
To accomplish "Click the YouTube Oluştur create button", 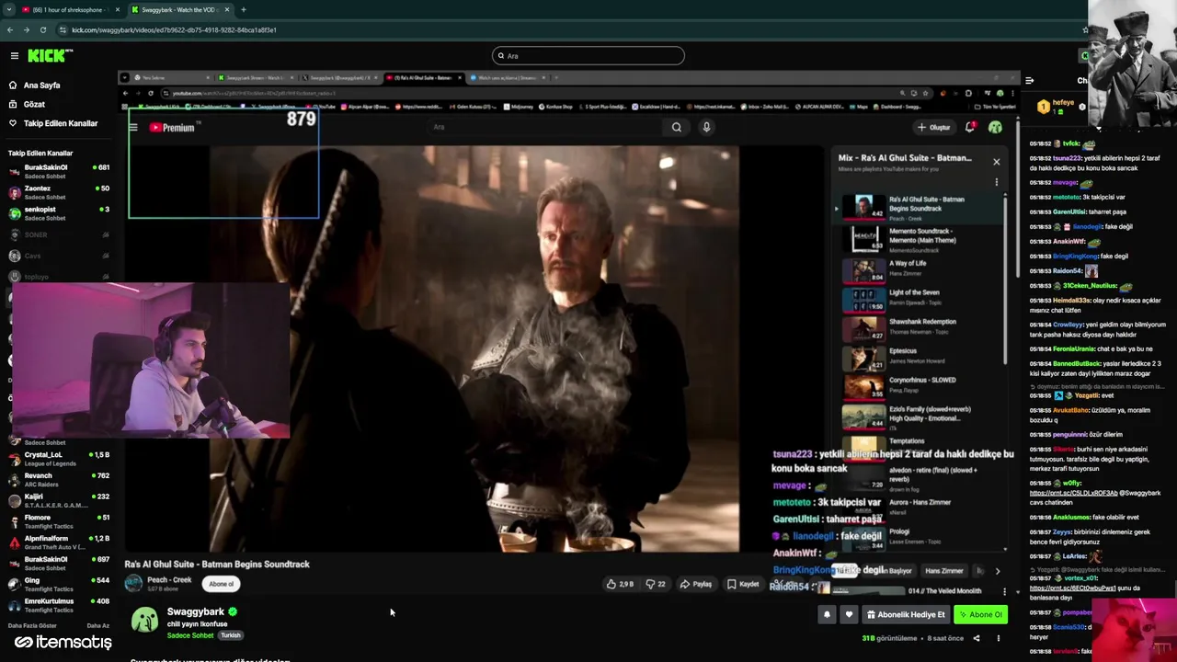I will tap(934, 128).
